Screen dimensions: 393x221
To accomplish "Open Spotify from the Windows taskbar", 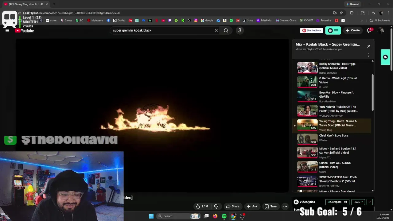I will click(x=224, y=216).
